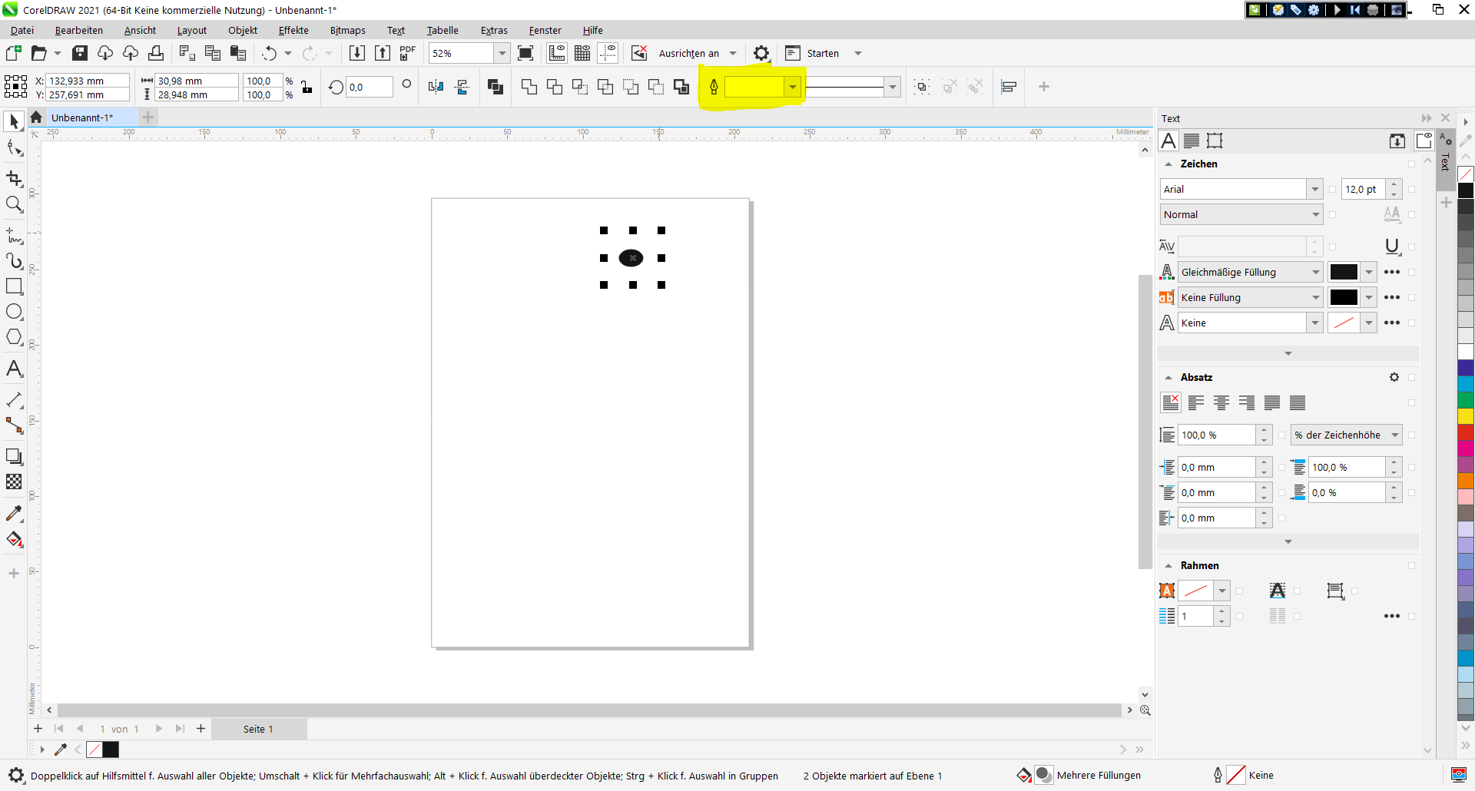Image resolution: width=1475 pixels, height=791 pixels.
Task: Select the Crop tool
Action: tap(14, 179)
